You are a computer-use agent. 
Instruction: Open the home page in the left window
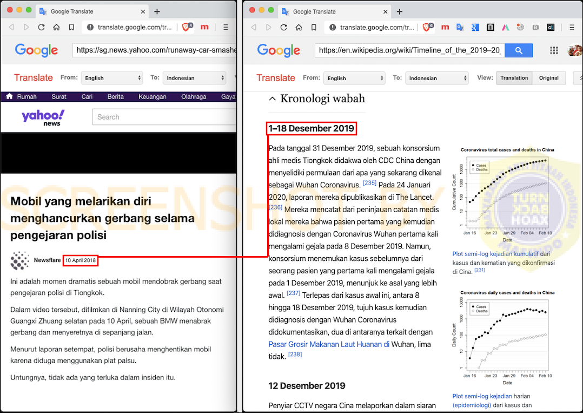56,27
